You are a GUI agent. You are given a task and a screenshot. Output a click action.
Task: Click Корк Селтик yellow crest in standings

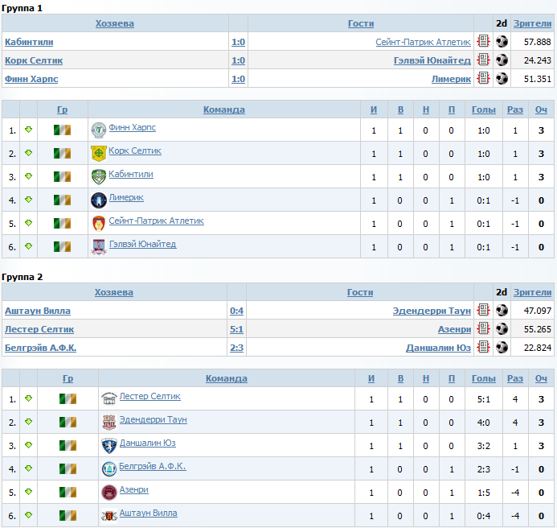[x=98, y=154]
